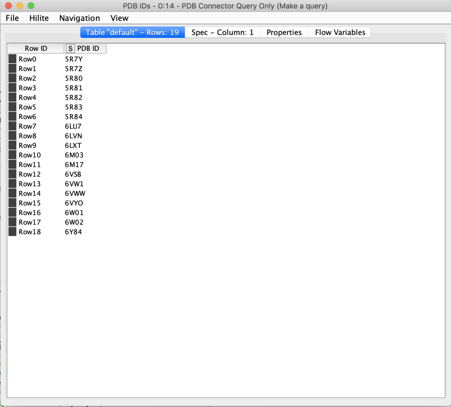Screen dimensions: 451x407
Task: Select Row16 row ID
Action: pyautogui.click(x=30, y=213)
